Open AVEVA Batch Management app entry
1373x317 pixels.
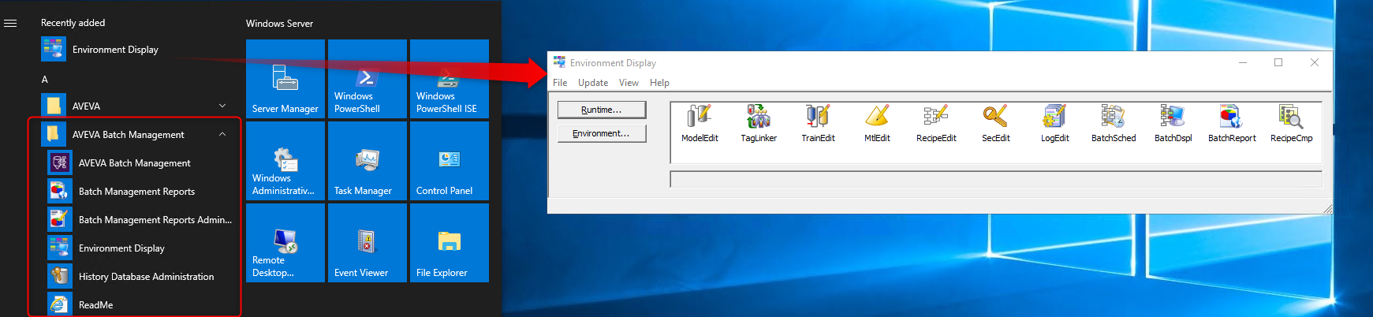(x=134, y=163)
